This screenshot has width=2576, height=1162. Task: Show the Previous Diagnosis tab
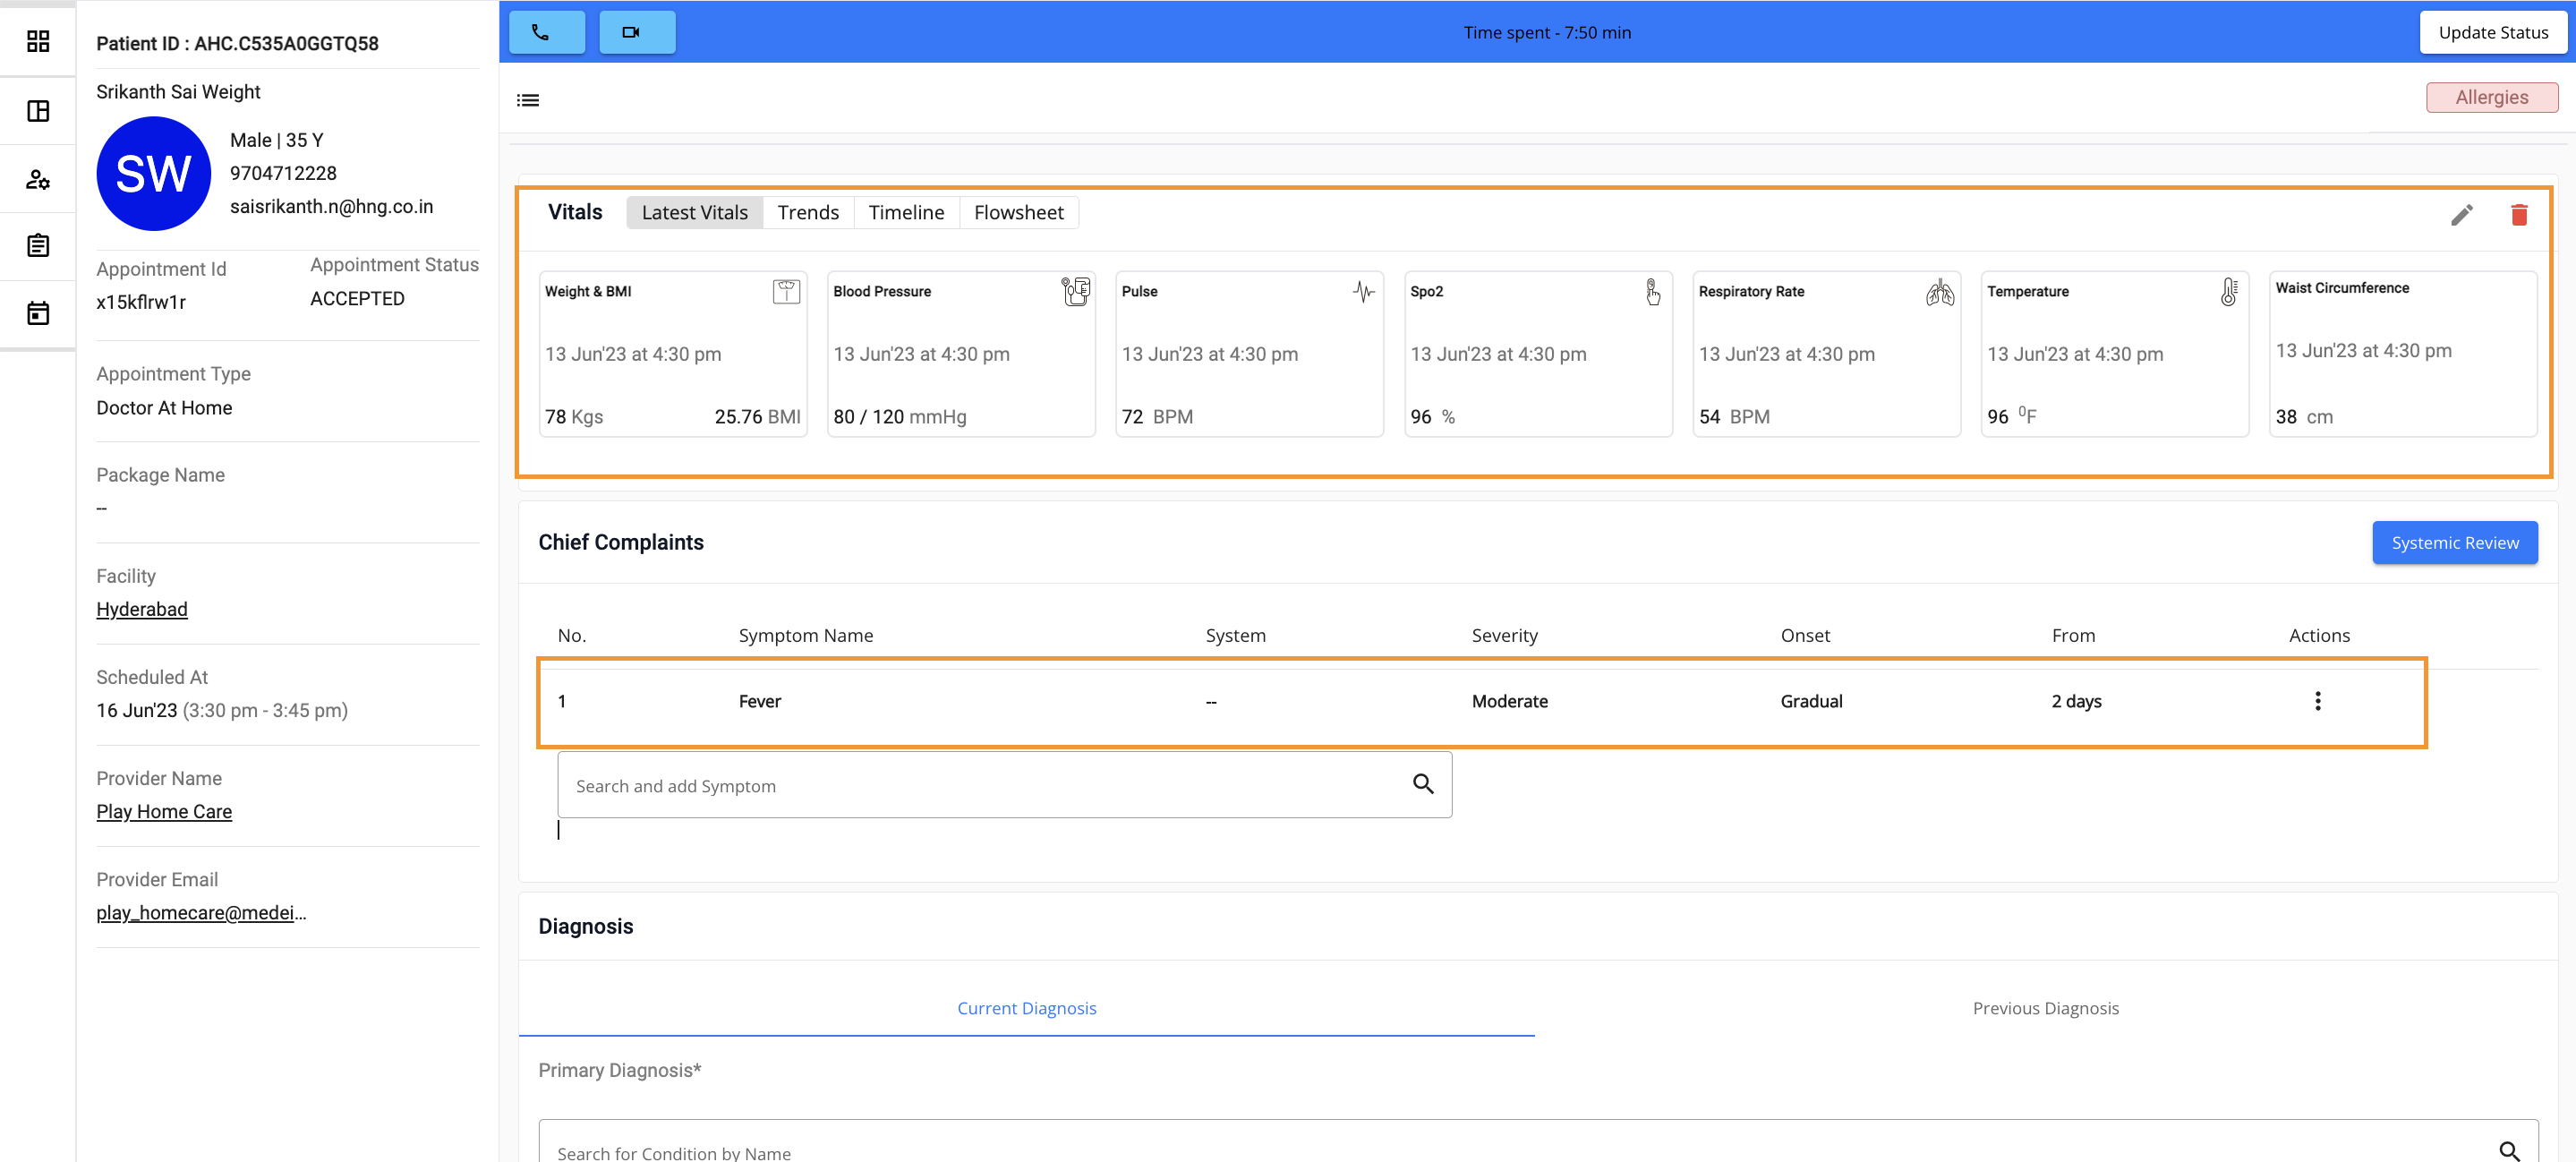(2045, 1008)
